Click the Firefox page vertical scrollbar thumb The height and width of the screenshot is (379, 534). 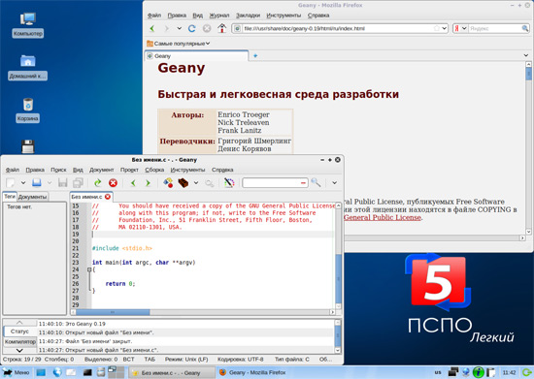pos(528,74)
